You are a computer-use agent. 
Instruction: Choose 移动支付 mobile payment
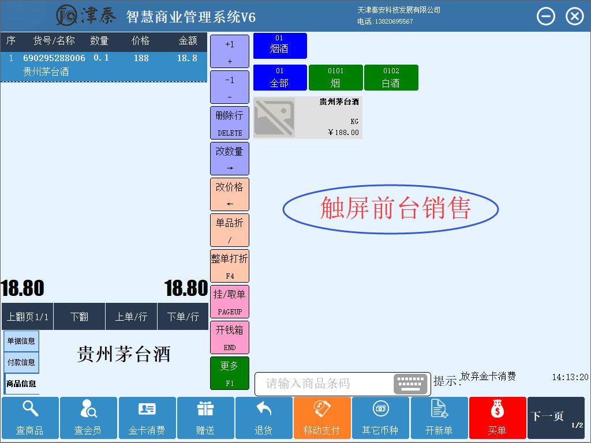(x=322, y=418)
